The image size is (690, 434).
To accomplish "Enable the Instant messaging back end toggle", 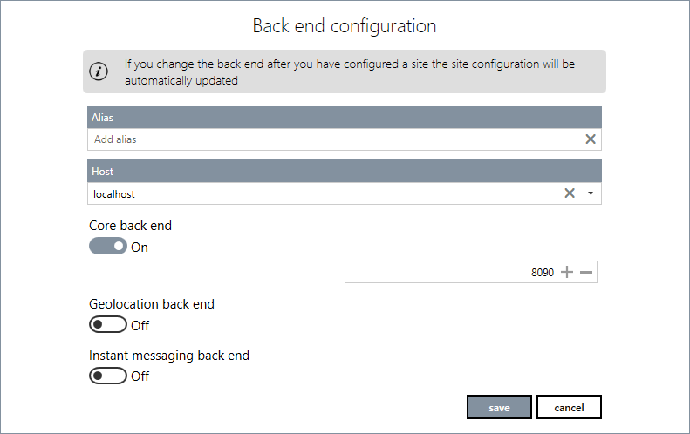I will [108, 376].
